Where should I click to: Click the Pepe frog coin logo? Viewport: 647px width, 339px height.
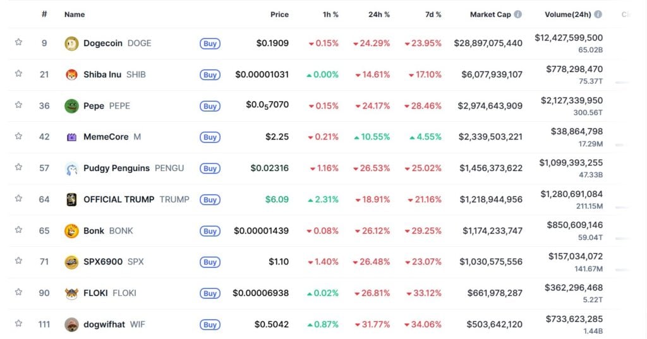coord(71,106)
